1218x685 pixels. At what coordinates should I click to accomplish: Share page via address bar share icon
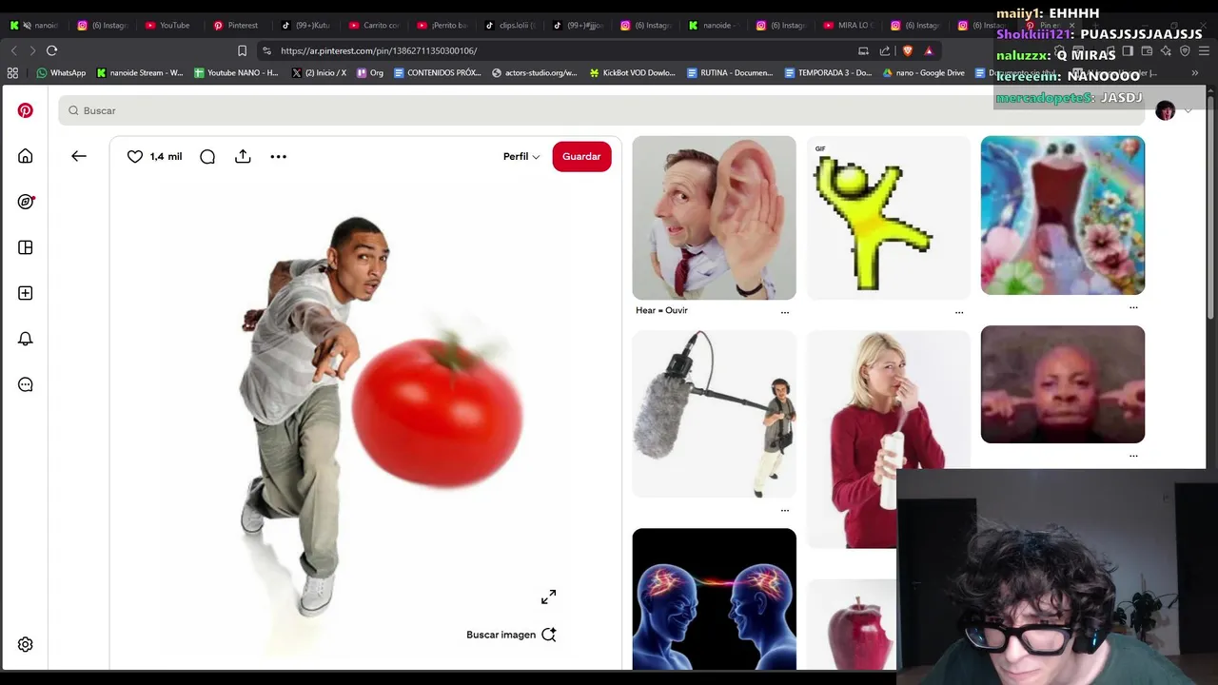[x=885, y=50]
